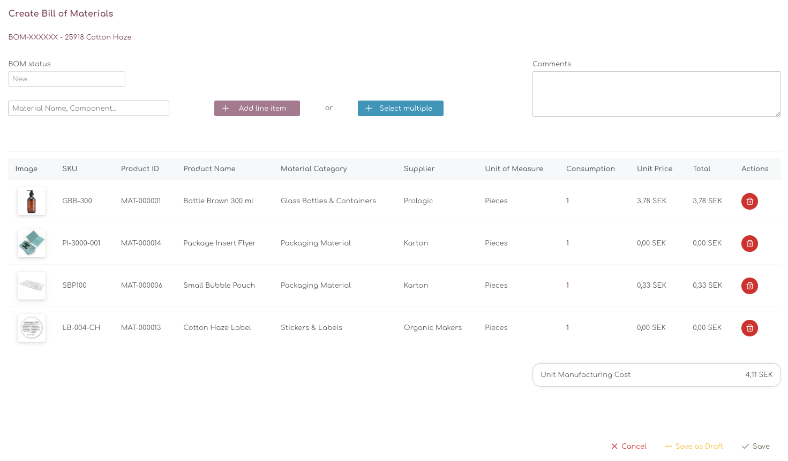
Task: Delete the Small Bubble Pouch line
Action: (749, 286)
